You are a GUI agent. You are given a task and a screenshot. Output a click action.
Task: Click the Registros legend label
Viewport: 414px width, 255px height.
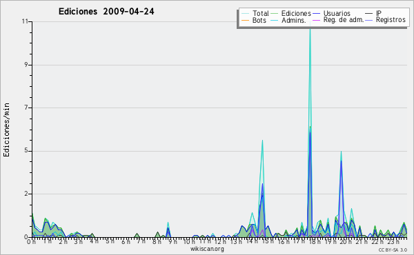pyautogui.click(x=391, y=20)
